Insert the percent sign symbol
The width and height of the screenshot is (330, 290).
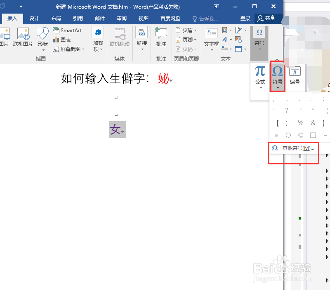pyautogui.click(x=301, y=123)
